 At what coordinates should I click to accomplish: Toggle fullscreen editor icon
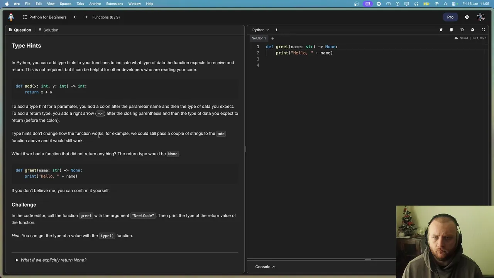point(483,30)
